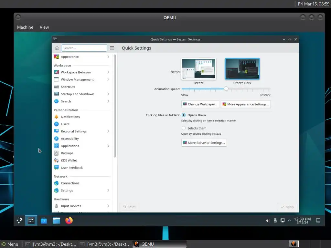331x248 pixels.
Task: Expand the Appearance category chevron
Action: pos(108,57)
